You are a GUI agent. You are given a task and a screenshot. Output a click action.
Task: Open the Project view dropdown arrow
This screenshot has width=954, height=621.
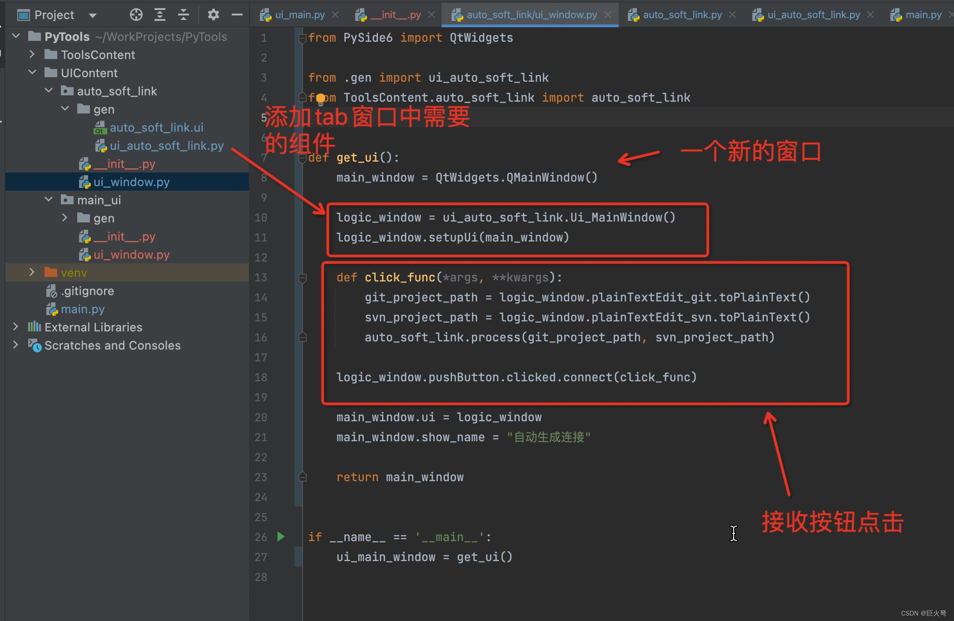pyautogui.click(x=93, y=15)
